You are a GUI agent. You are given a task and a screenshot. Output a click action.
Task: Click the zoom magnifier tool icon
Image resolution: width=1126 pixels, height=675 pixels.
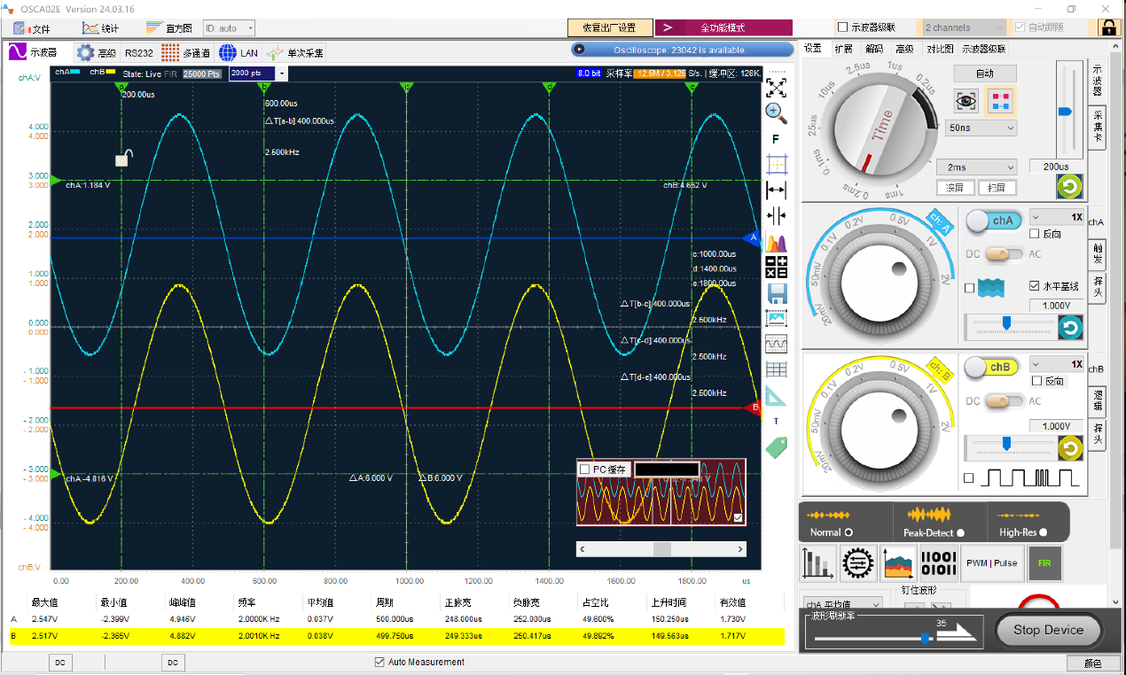point(777,112)
